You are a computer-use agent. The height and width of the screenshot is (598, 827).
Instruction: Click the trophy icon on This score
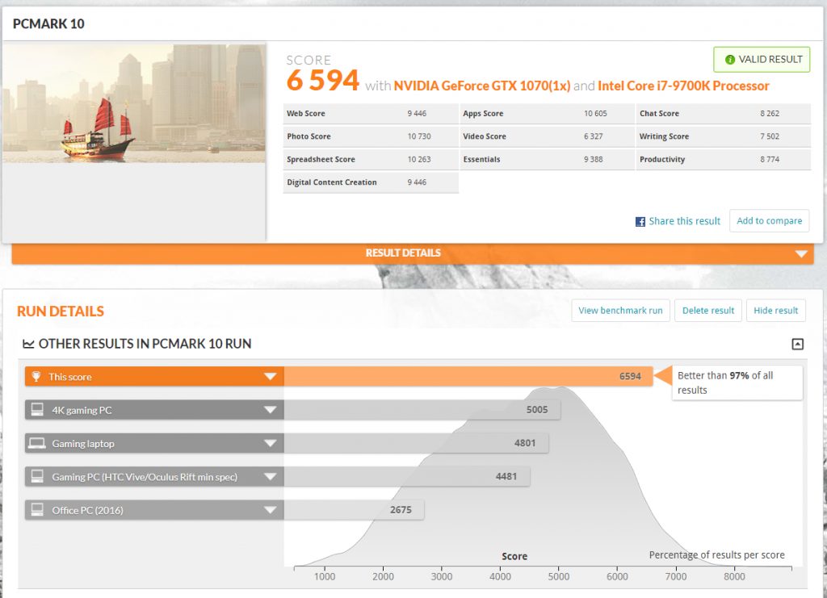36,376
